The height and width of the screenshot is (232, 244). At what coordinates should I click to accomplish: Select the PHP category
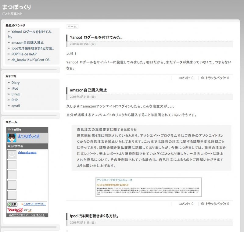[14, 100]
